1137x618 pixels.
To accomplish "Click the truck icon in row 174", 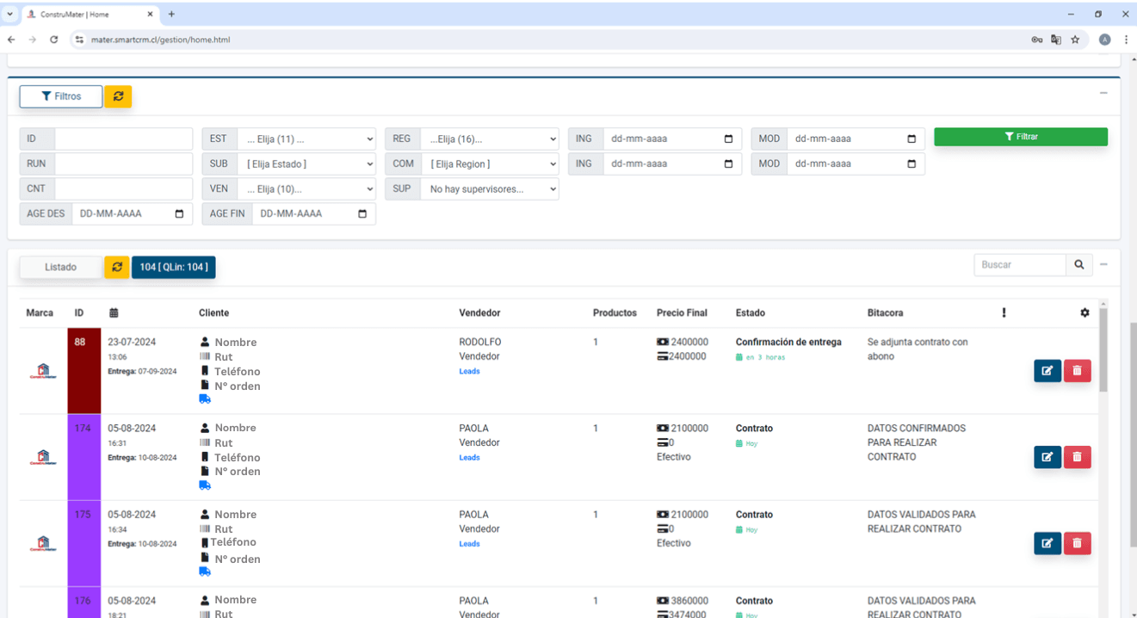I will click(x=205, y=485).
